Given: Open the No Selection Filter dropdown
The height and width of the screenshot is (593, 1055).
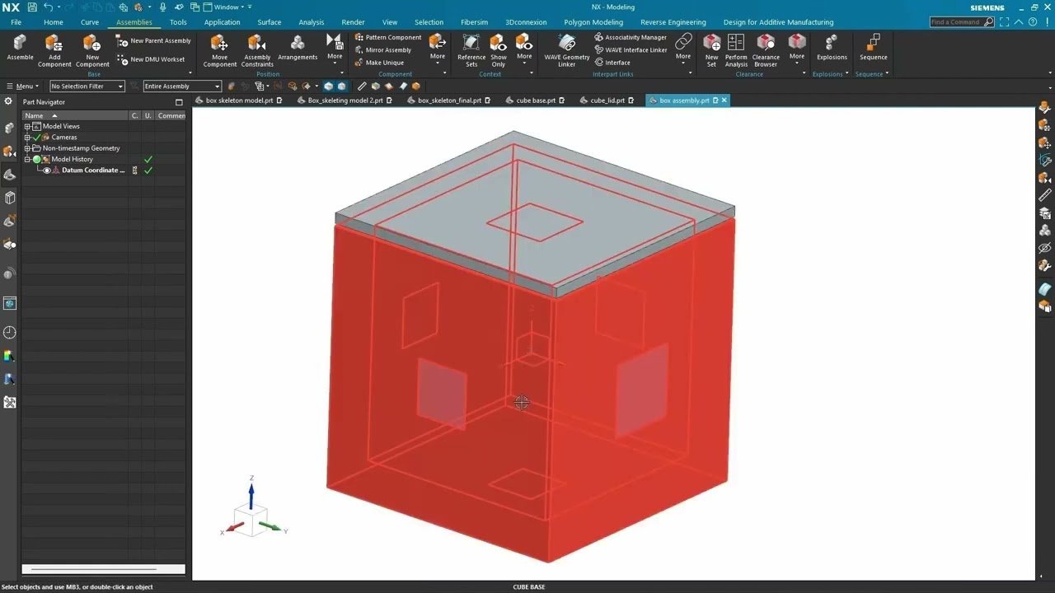Looking at the screenshot, I should coord(87,86).
